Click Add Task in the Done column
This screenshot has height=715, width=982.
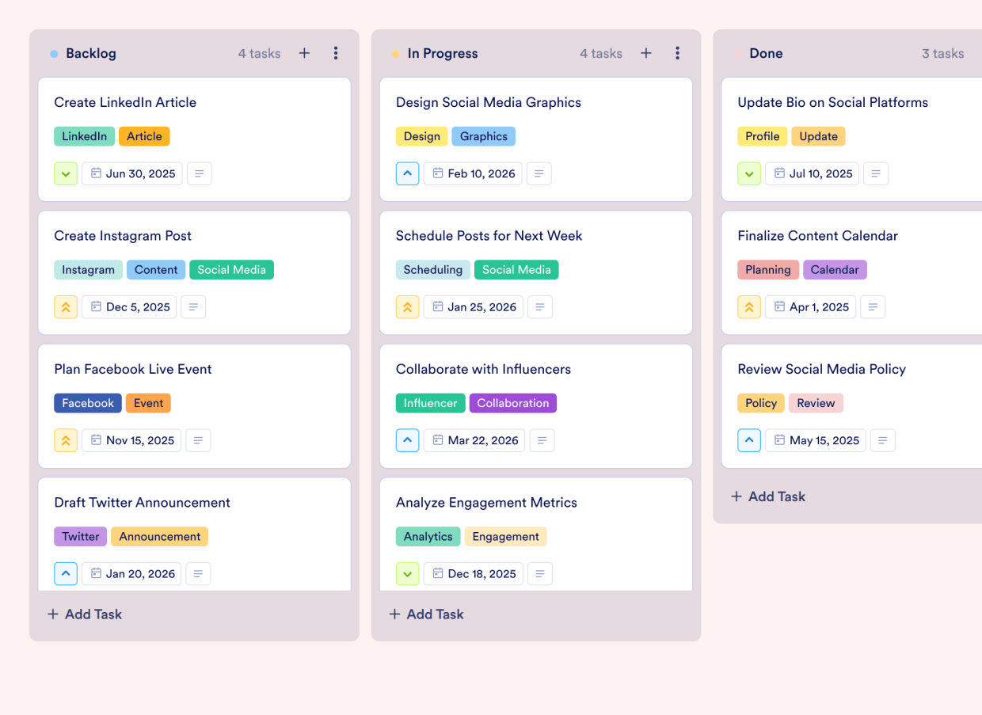(x=767, y=496)
